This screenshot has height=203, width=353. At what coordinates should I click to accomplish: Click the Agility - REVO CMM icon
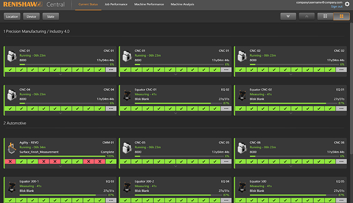coord(12,148)
